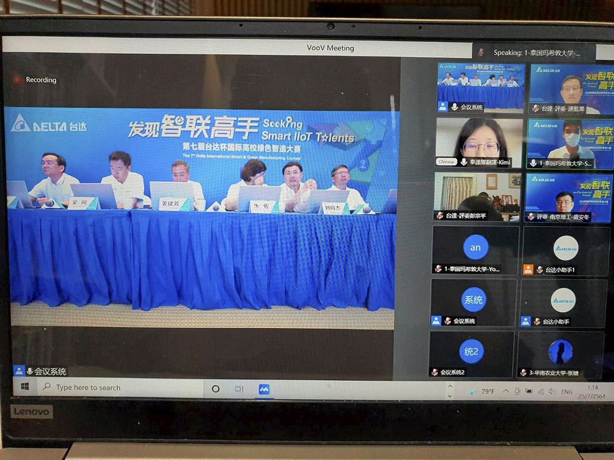The width and height of the screenshot is (614, 460).
Task: Click muted mic icon for 会议系统2
Action: (434, 372)
